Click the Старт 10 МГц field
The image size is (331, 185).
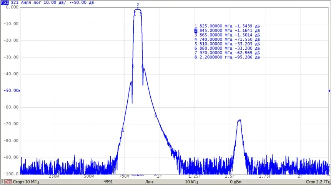coord(26,182)
